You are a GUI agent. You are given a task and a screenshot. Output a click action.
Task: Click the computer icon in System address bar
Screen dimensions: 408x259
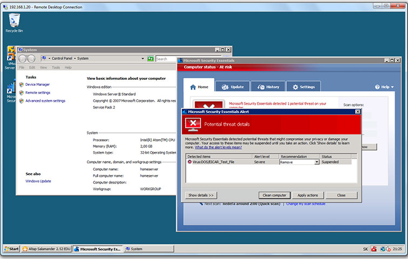point(44,58)
